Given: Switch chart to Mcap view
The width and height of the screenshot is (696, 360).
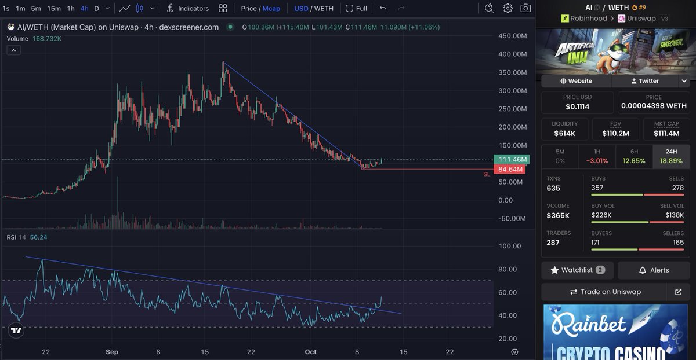Looking at the screenshot, I should click(x=271, y=9).
